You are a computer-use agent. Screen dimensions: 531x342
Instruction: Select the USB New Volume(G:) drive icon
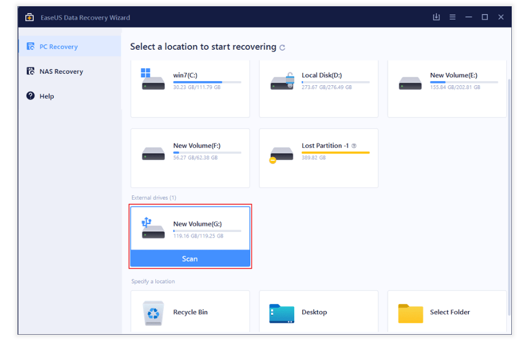coord(153,227)
